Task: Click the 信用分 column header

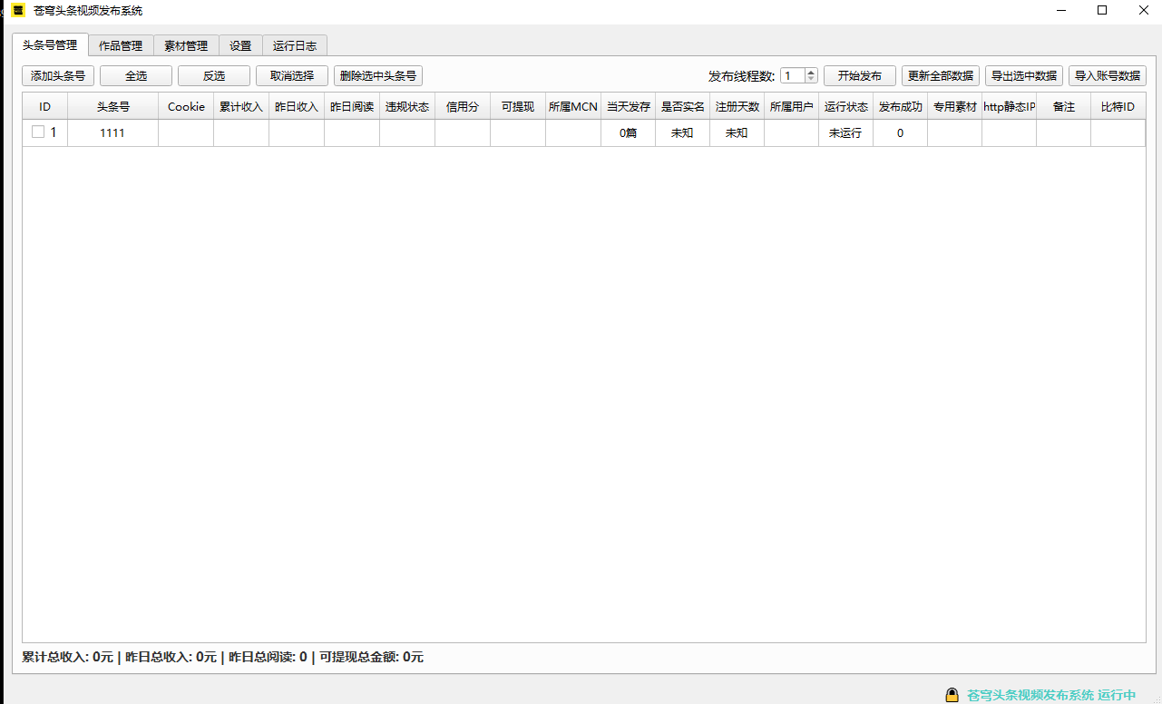Action: [463, 106]
